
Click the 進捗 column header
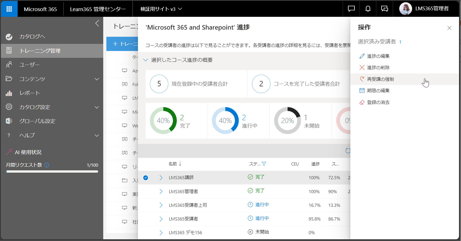tap(315, 164)
